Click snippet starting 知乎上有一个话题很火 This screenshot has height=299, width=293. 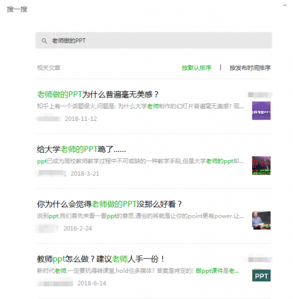click(140, 106)
